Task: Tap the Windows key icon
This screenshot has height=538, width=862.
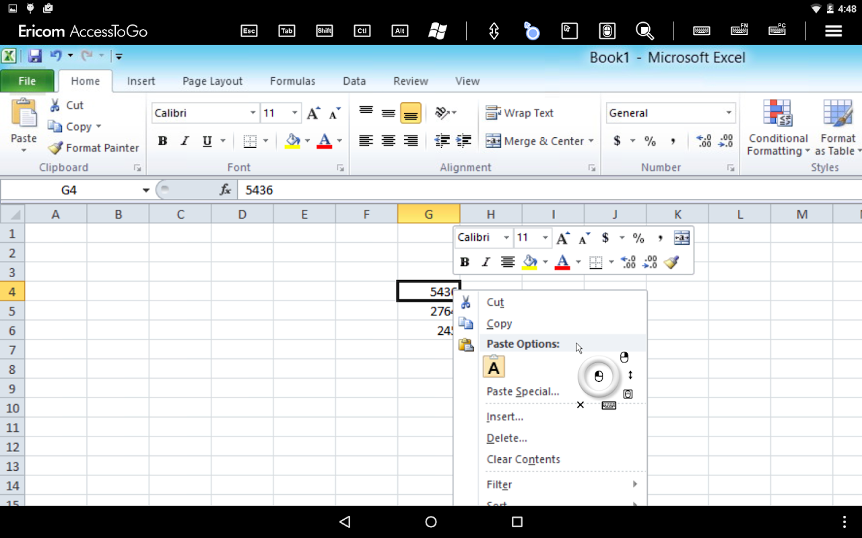Action: click(x=438, y=31)
